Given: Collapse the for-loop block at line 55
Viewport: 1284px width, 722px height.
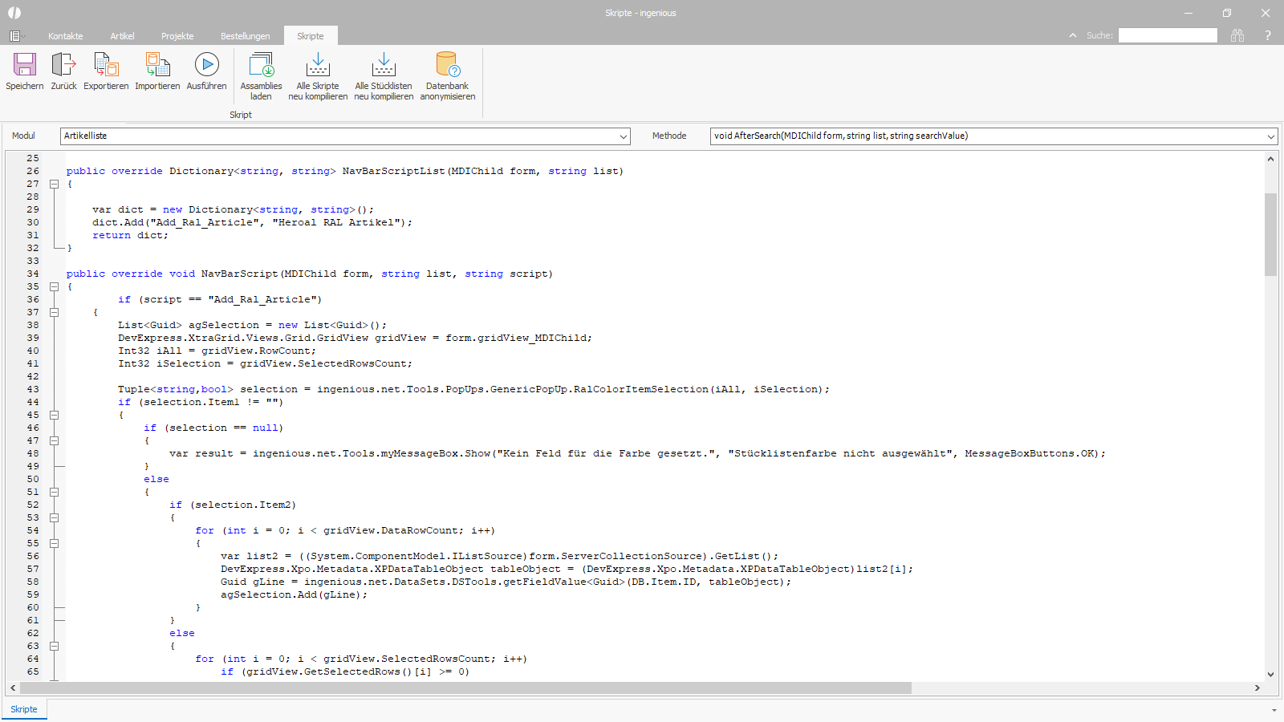Looking at the screenshot, I should tap(55, 543).
